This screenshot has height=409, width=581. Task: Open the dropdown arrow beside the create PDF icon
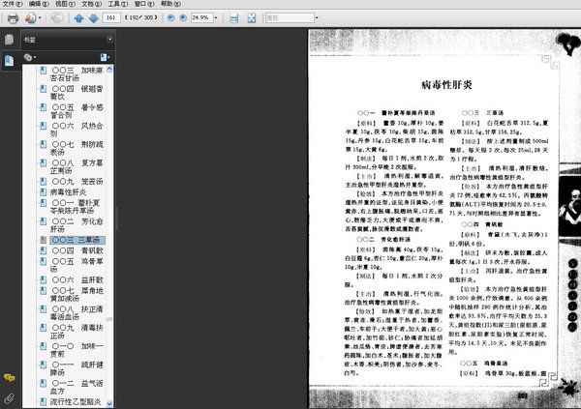click(x=40, y=17)
